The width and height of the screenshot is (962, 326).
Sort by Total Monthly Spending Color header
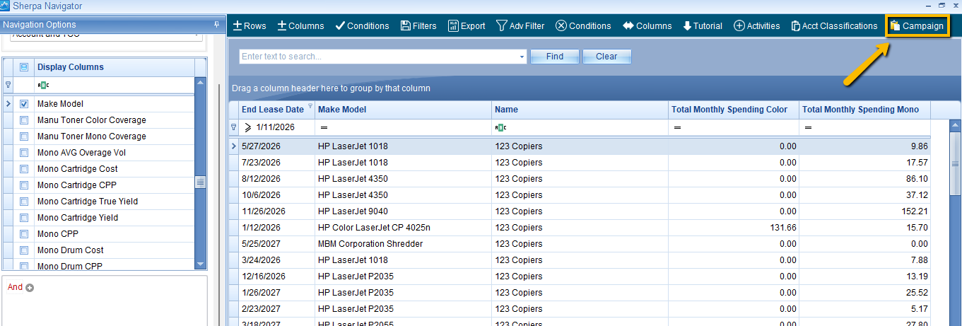(734, 110)
